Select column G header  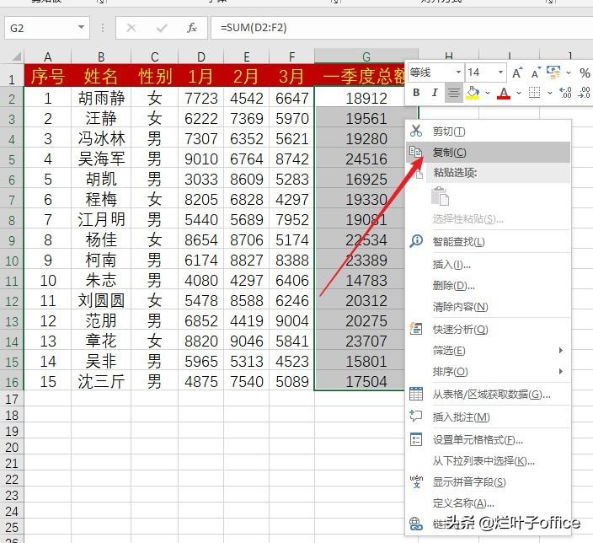pyautogui.click(x=366, y=56)
